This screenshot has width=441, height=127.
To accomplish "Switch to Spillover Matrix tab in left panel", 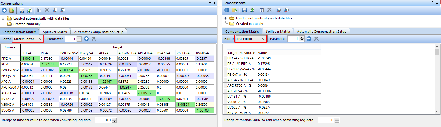I will point(55,32).
